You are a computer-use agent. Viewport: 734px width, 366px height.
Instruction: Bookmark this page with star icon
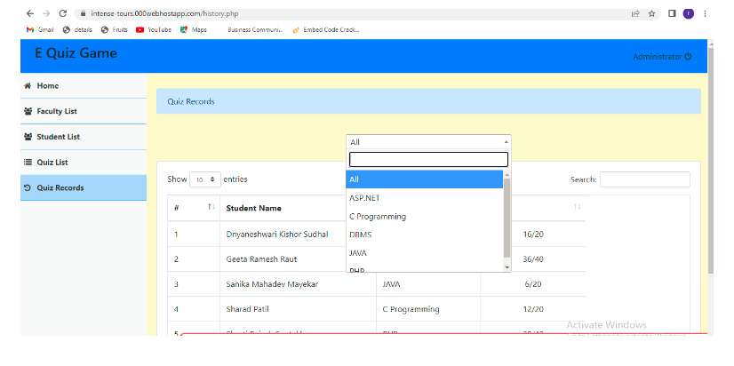click(x=651, y=14)
